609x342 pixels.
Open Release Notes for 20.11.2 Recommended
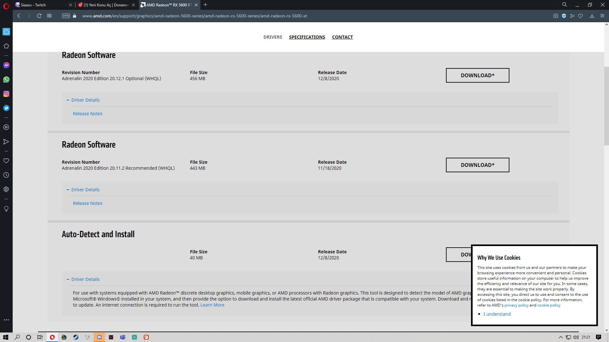click(x=88, y=203)
